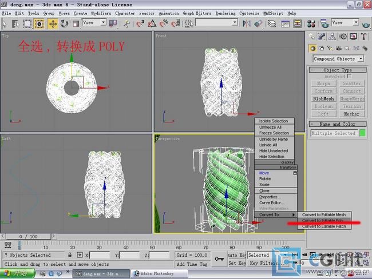This screenshot has width=372, height=279.
Task: Choose Isolate Selection from context menu
Action: click(274, 121)
